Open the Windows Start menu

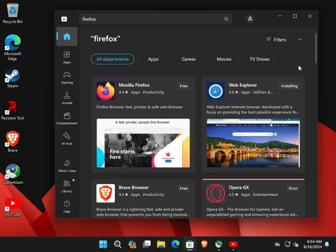point(103,244)
